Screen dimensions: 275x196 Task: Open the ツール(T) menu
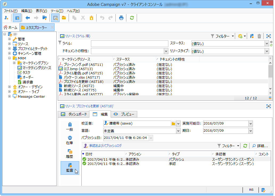(57, 11)
